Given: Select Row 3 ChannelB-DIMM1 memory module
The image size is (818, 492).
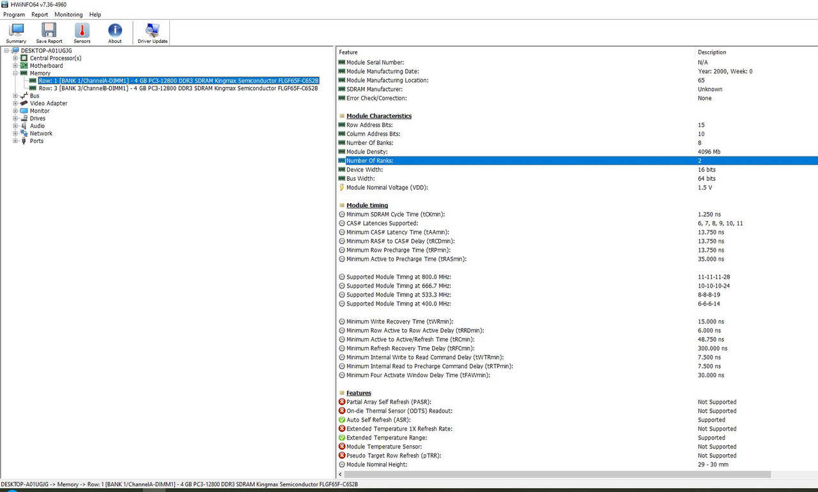Looking at the screenshot, I should pos(178,88).
